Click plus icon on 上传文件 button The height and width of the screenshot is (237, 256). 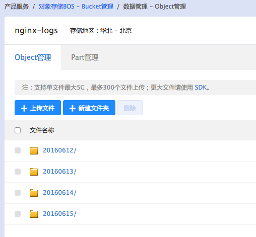pos(24,108)
